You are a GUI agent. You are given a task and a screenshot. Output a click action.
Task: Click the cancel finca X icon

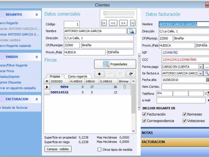[x=120, y=74]
